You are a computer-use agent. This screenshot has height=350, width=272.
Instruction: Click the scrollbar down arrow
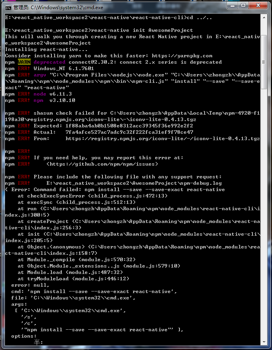tap(264, 342)
